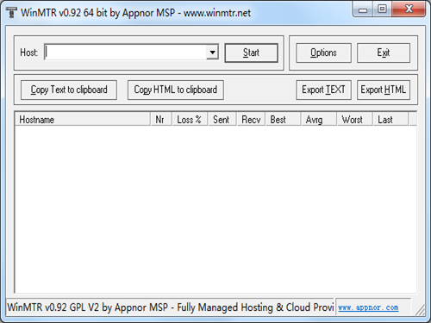Select the Best column header
The height and width of the screenshot is (323, 431).
(284, 120)
